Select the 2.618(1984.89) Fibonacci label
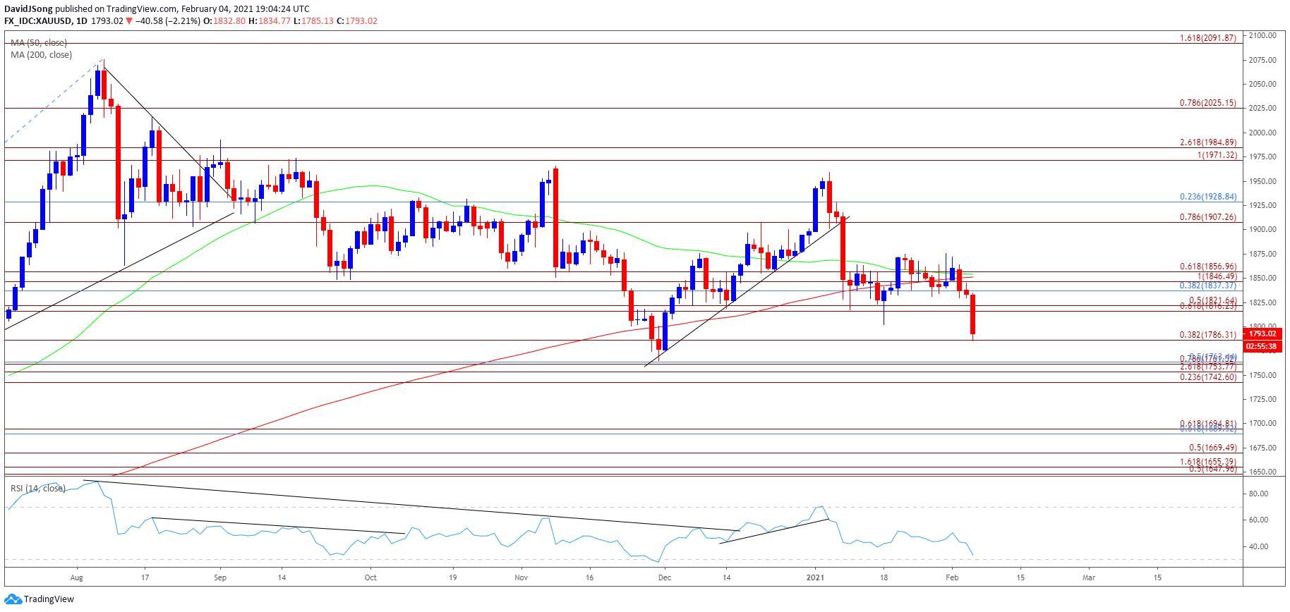 [1207, 142]
